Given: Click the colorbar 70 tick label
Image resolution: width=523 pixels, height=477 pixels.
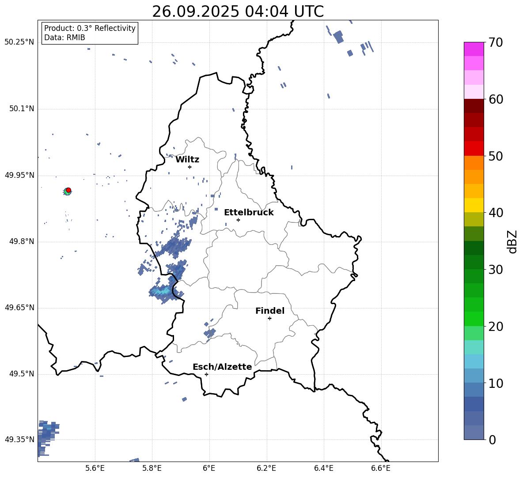Looking at the screenshot, I should click(x=496, y=43).
